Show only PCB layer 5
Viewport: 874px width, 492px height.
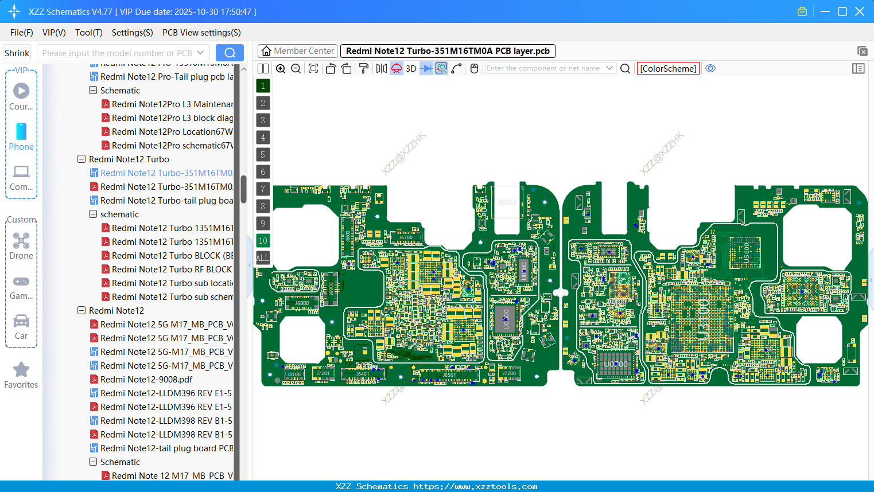click(x=263, y=154)
